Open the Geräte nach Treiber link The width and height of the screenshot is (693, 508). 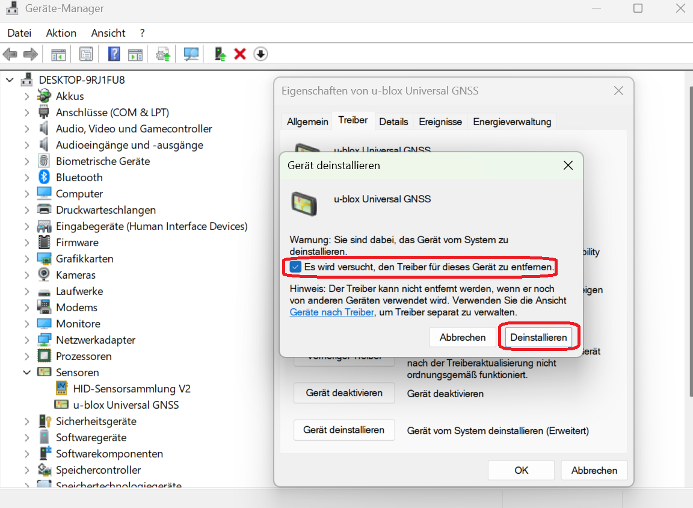click(x=332, y=312)
